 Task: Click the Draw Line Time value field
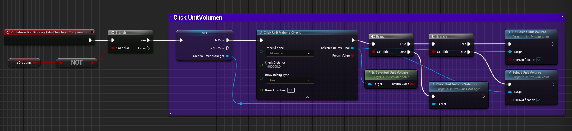click(x=291, y=90)
